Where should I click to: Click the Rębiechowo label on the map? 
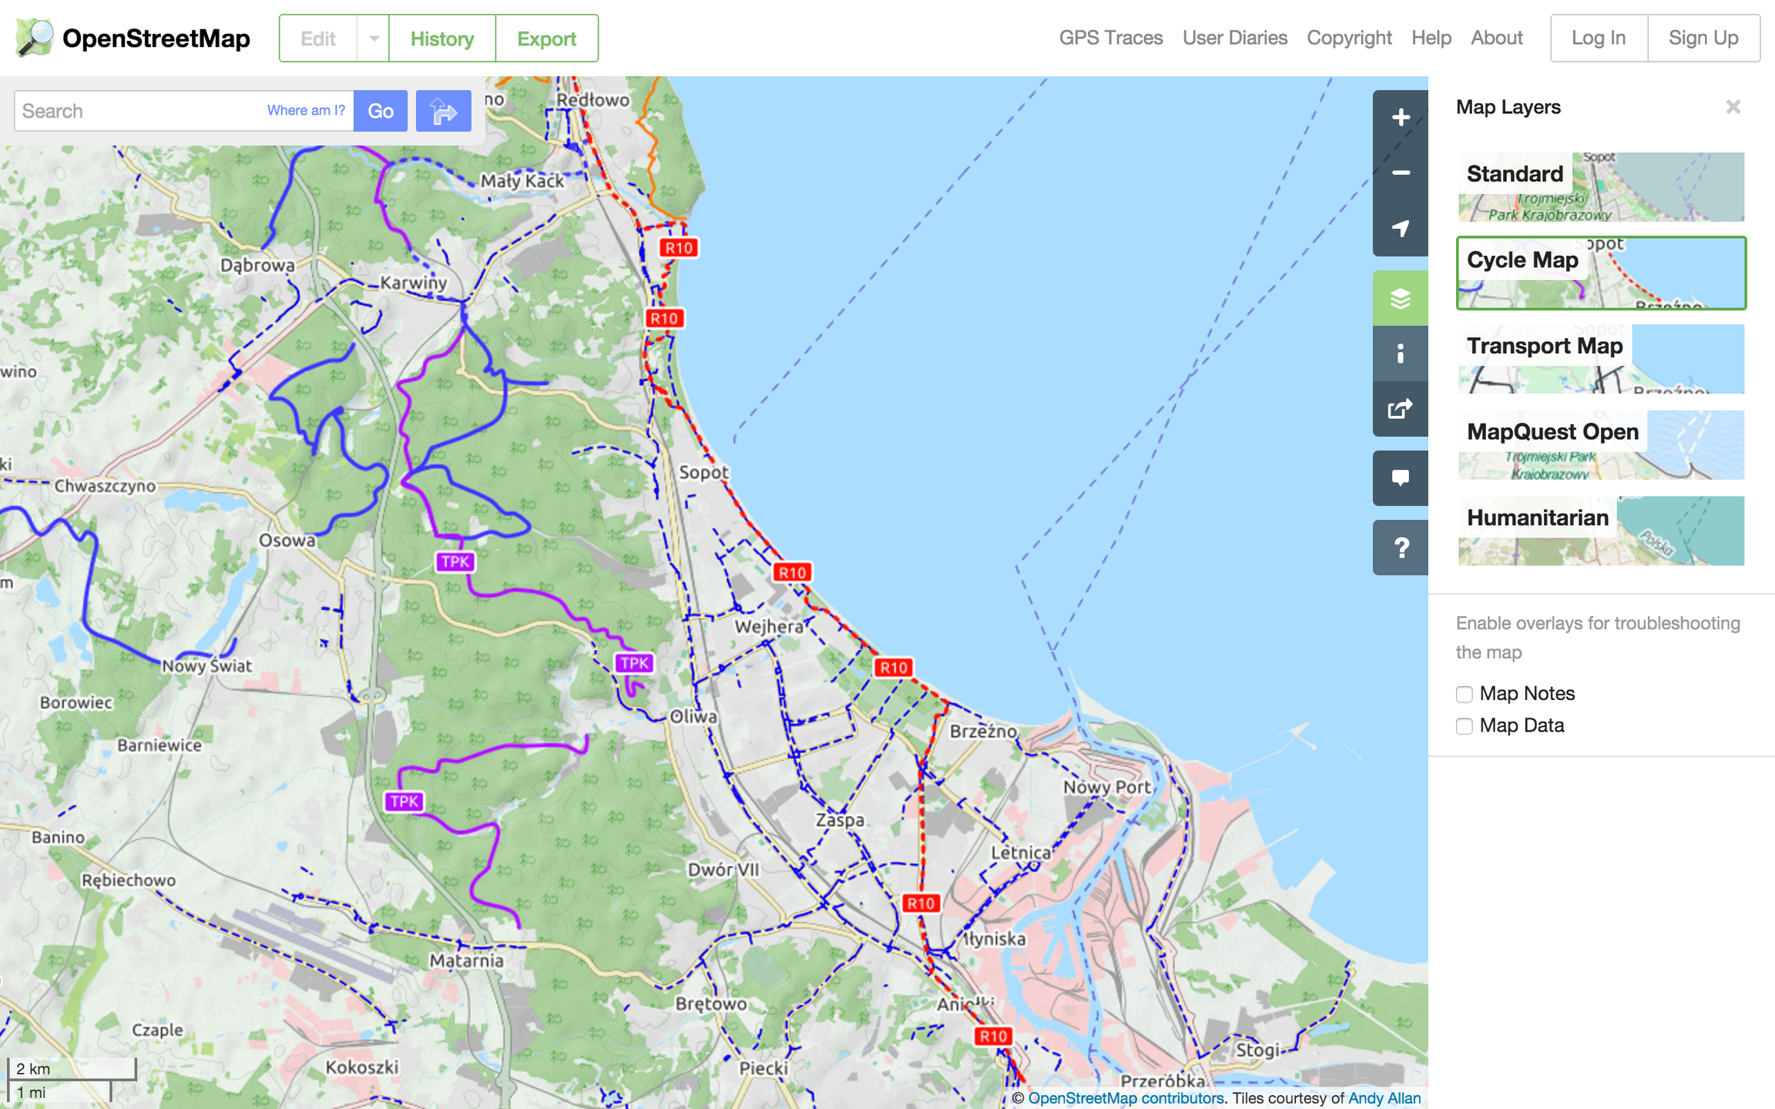129,879
